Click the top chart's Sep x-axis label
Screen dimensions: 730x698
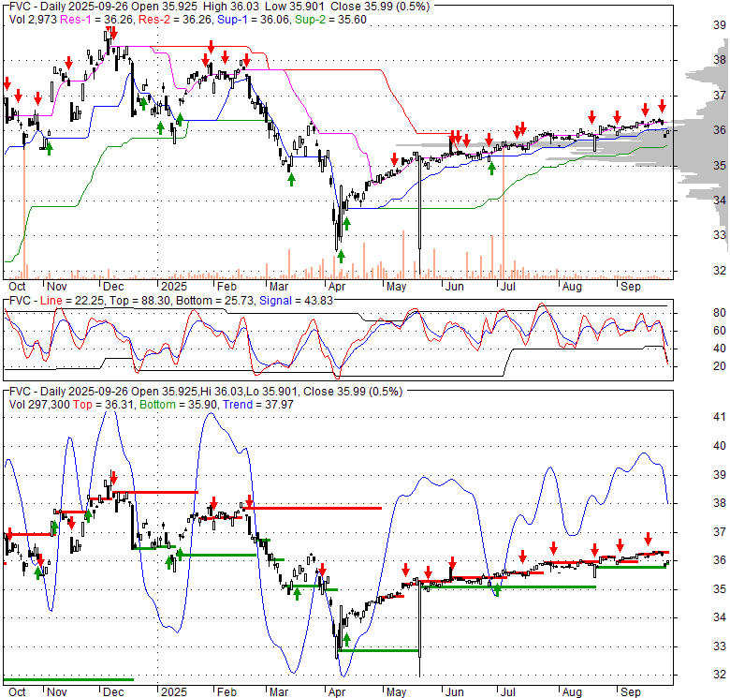click(631, 287)
